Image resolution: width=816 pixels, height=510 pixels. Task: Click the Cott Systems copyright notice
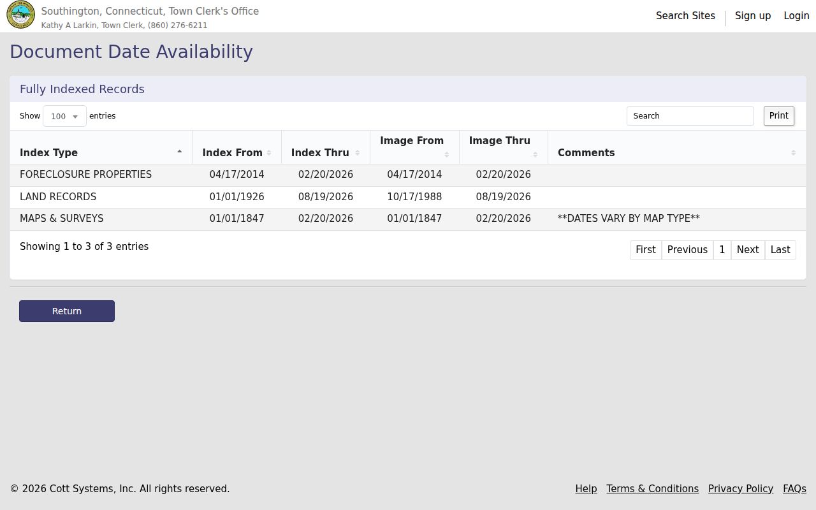coord(120,489)
